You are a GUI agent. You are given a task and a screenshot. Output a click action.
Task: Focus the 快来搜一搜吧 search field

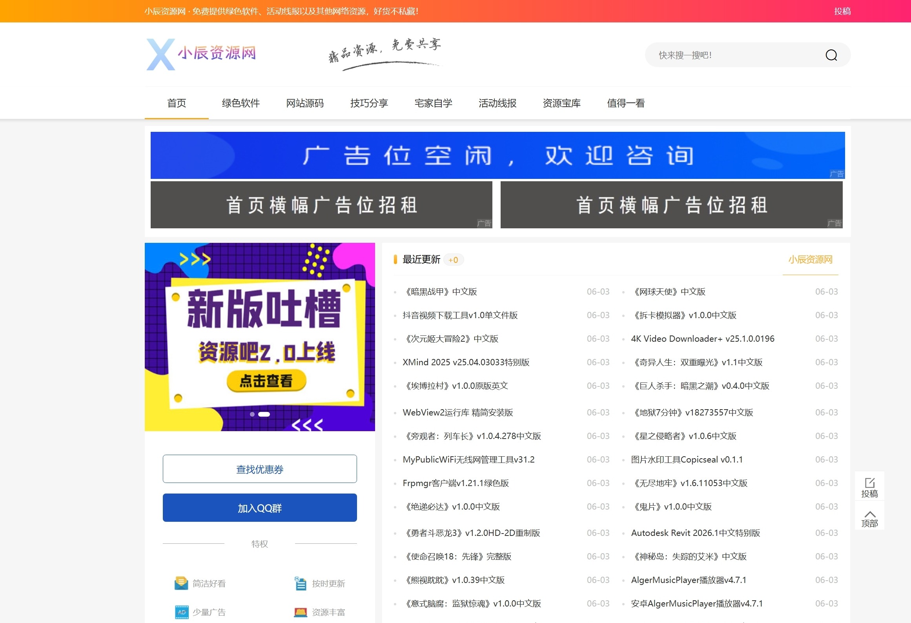pos(734,55)
